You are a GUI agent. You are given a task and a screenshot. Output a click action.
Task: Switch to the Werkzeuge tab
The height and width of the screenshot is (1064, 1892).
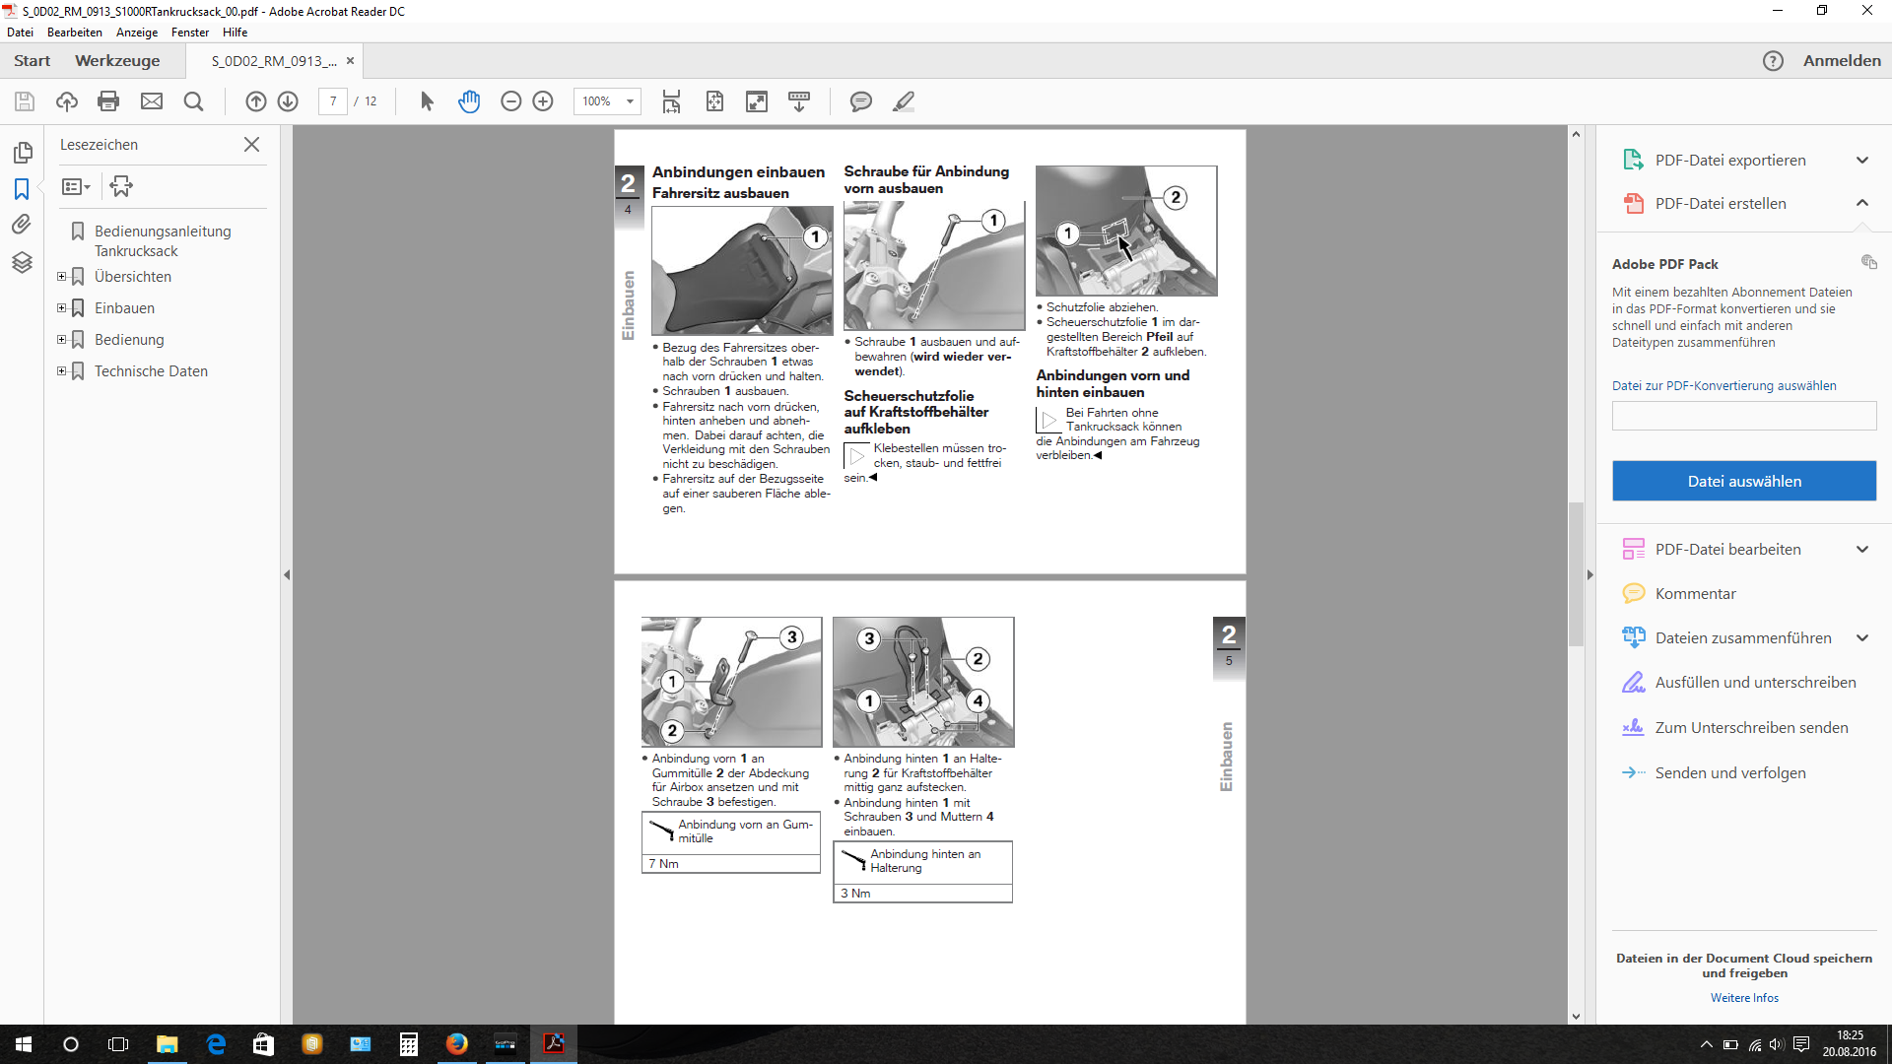point(117,61)
